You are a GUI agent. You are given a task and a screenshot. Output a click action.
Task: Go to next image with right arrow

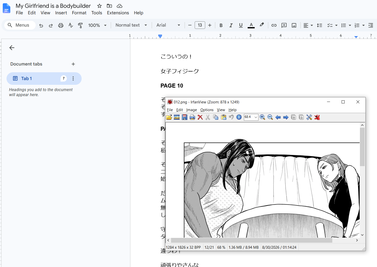click(x=286, y=117)
